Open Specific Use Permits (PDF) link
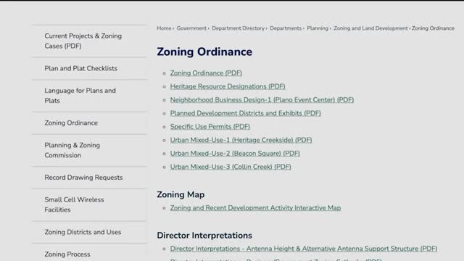Image resolution: width=464 pixels, height=261 pixels. (210, 127)
